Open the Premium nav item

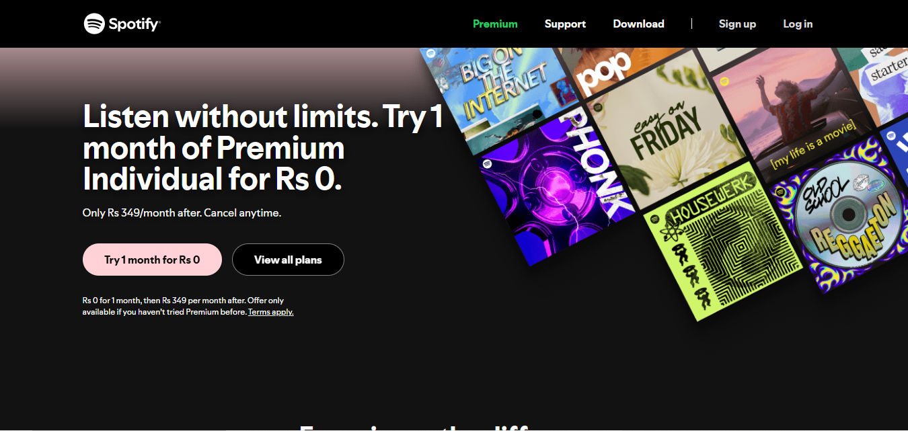(x=495, y=24)
